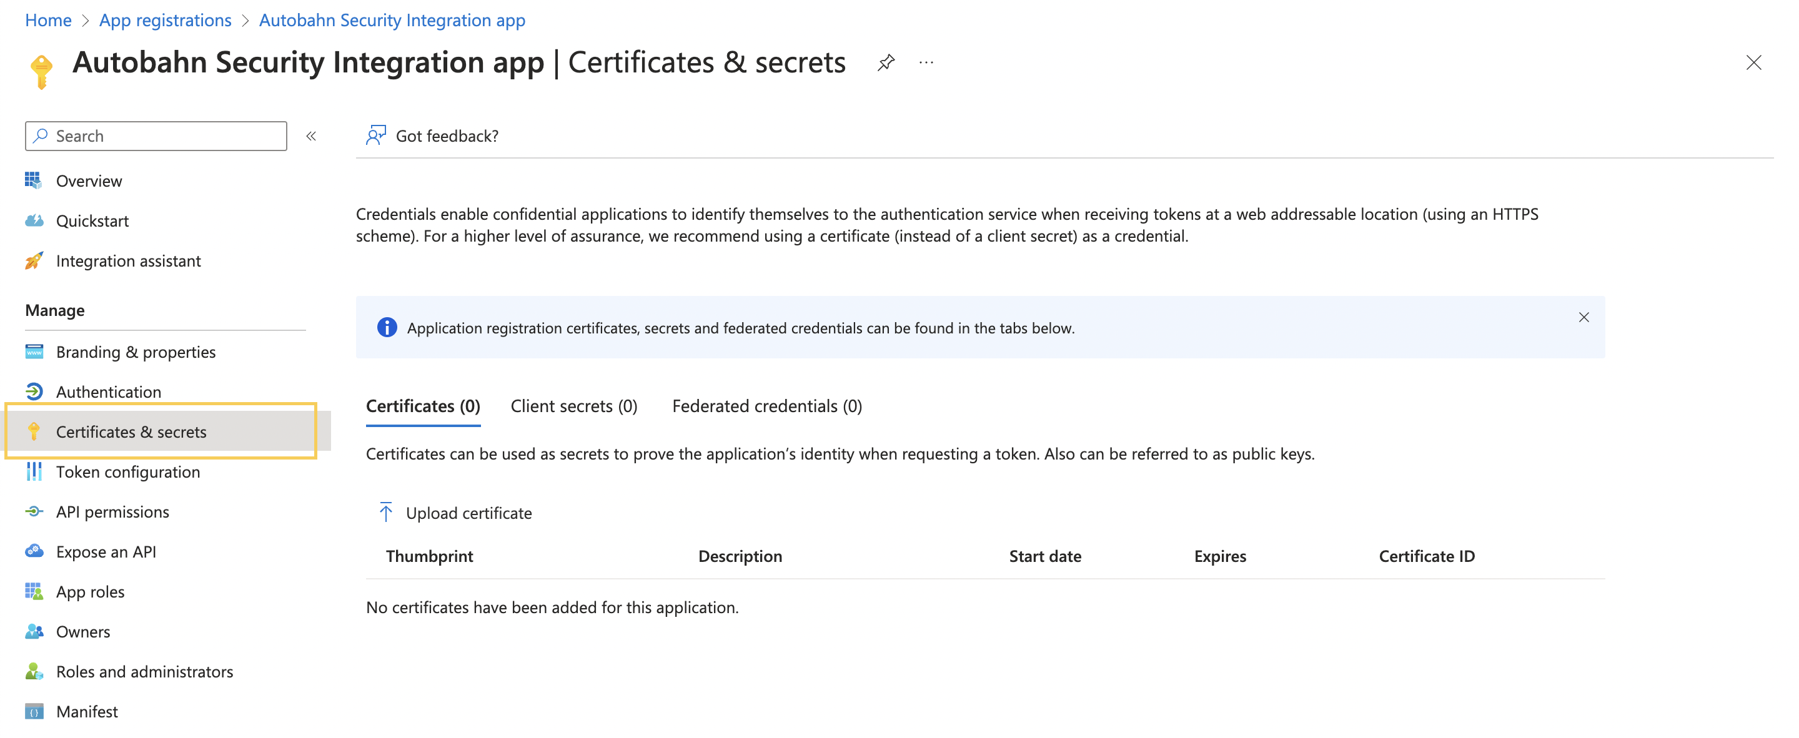Focus the sidebar Search field
This screenshot has height=738, width=1799.
[156, 135]
